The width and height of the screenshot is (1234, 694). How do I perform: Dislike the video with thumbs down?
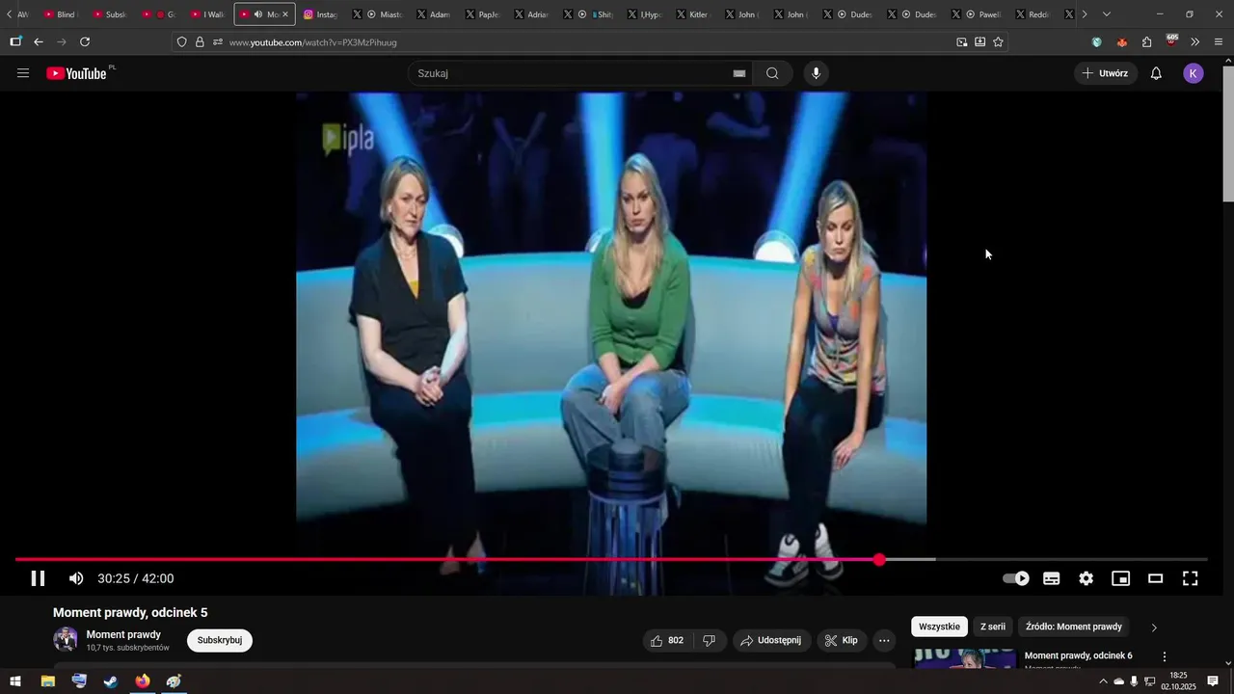coord(709,640)
